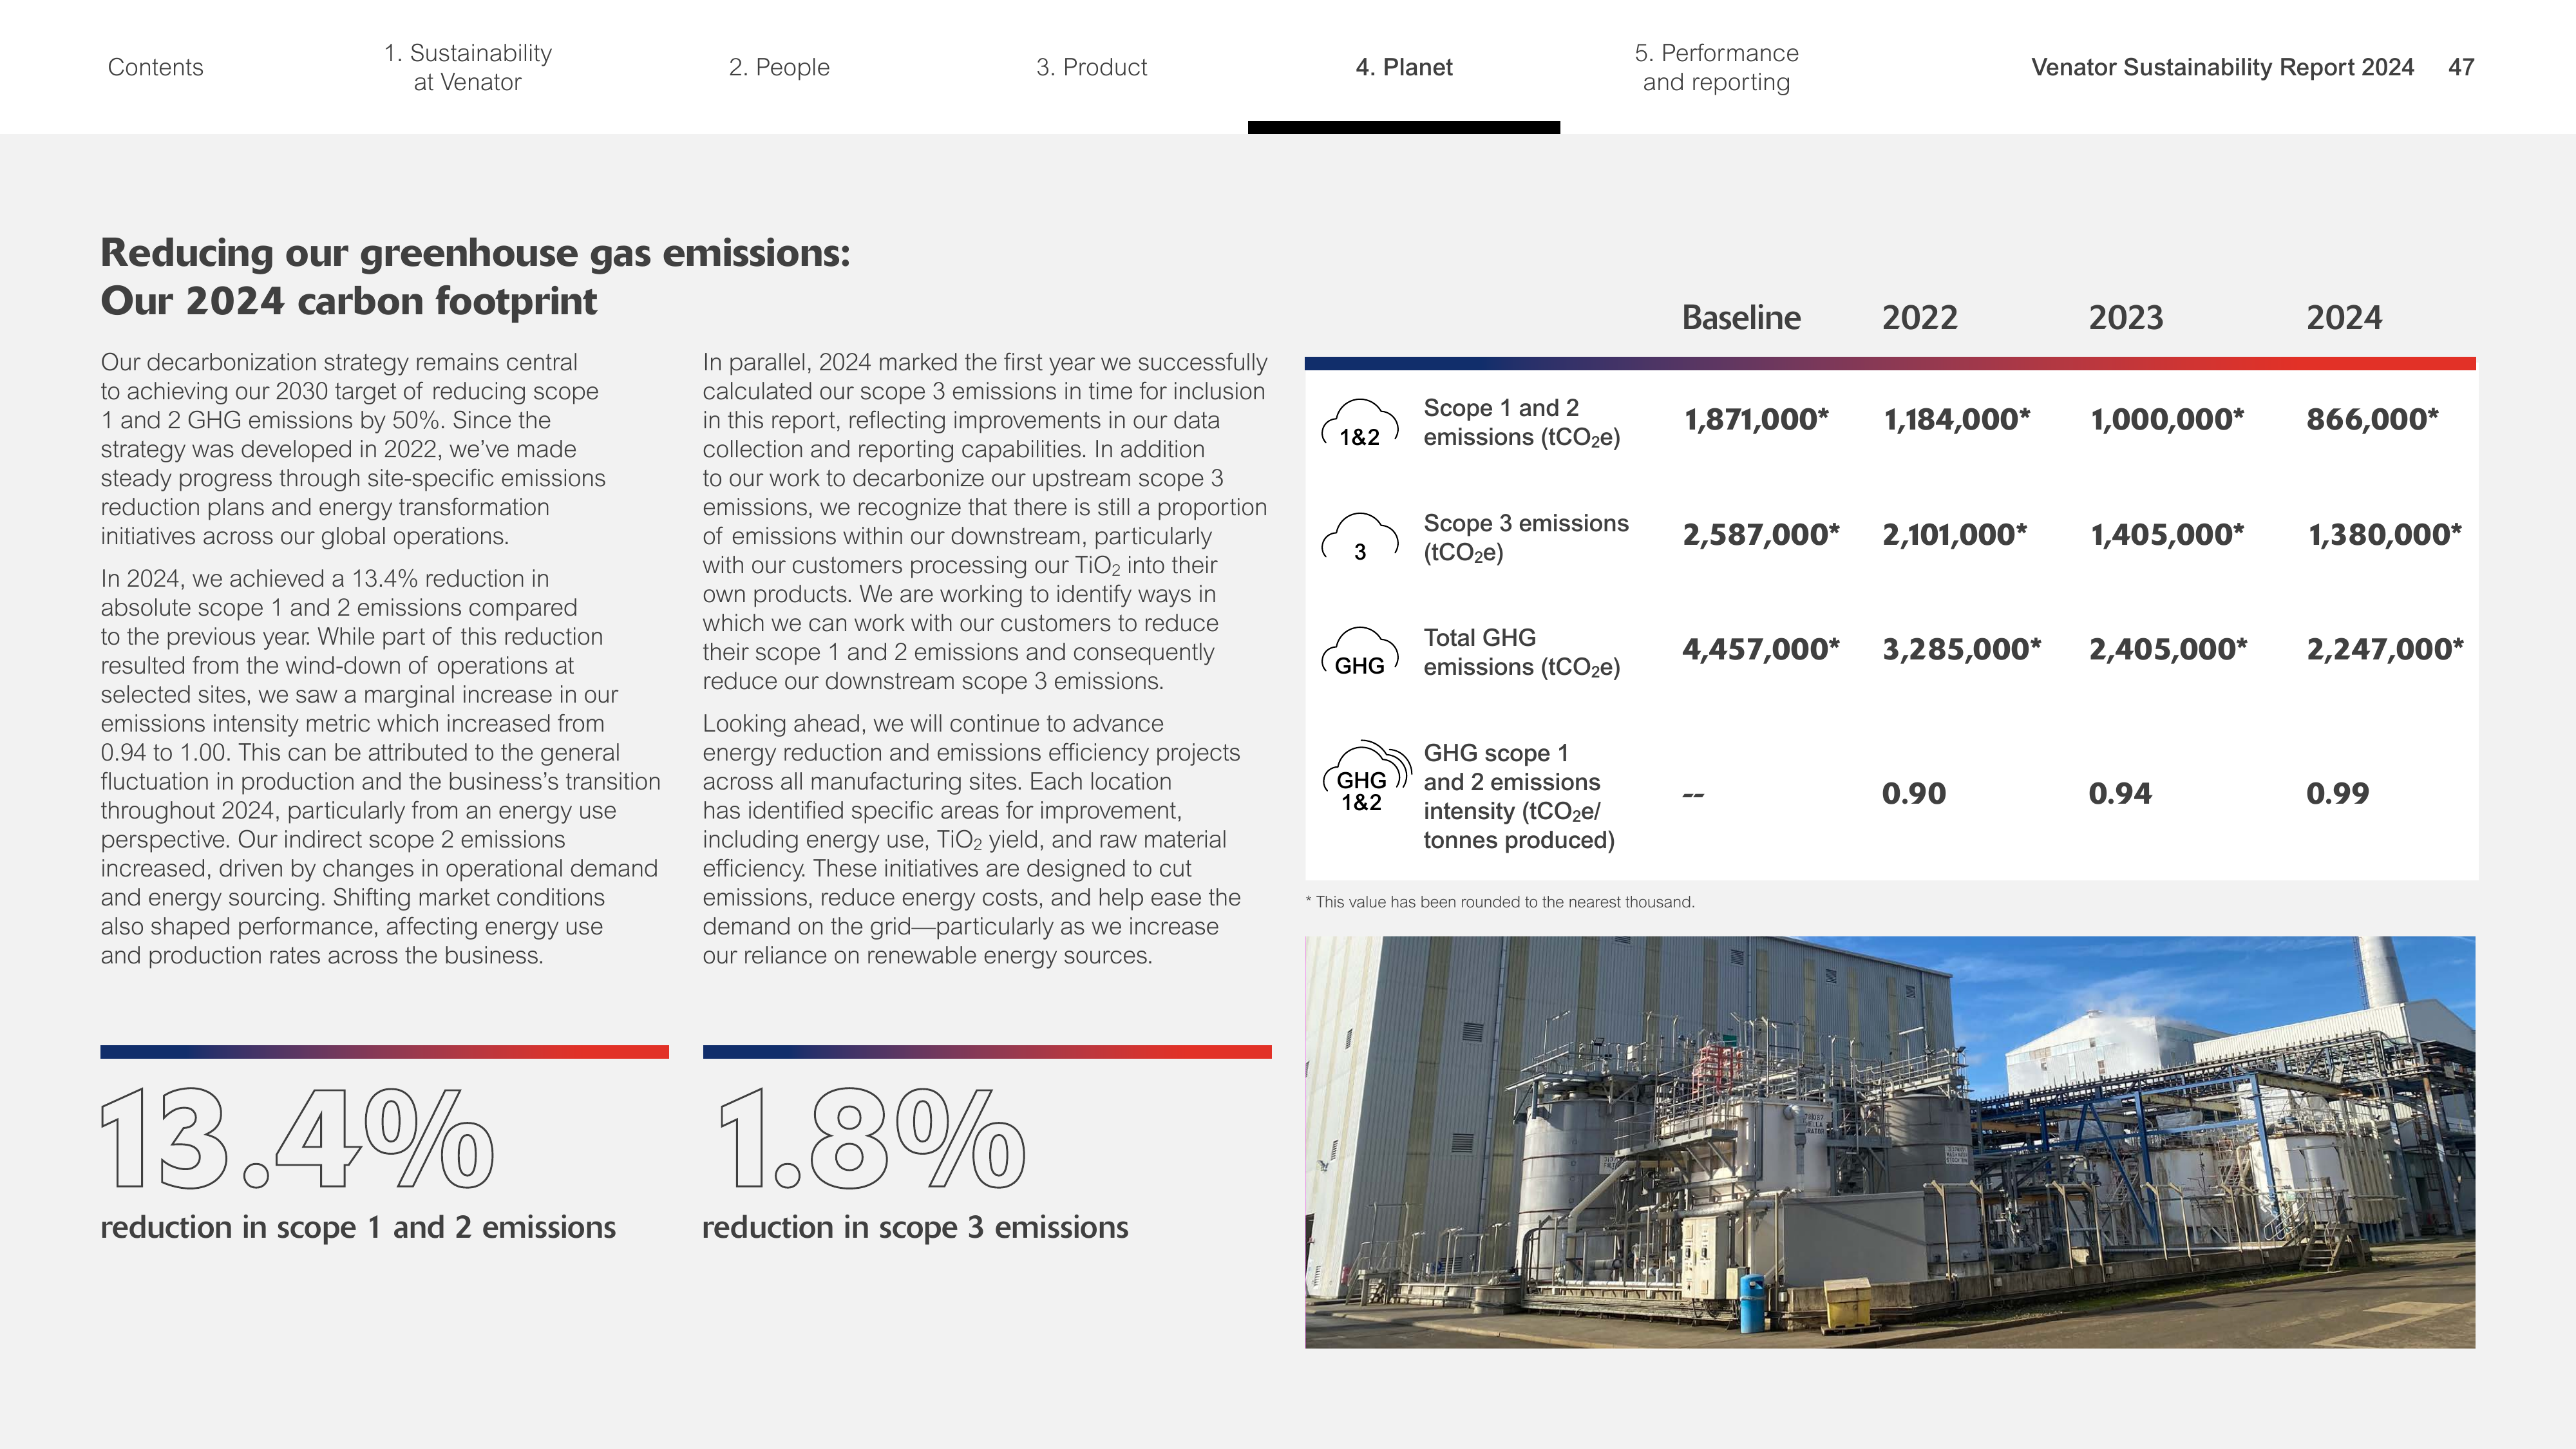Select the 1,000,000* table value
Image resolution: width=2576 pixels, height=1449 pixels.
[2167, 419]
